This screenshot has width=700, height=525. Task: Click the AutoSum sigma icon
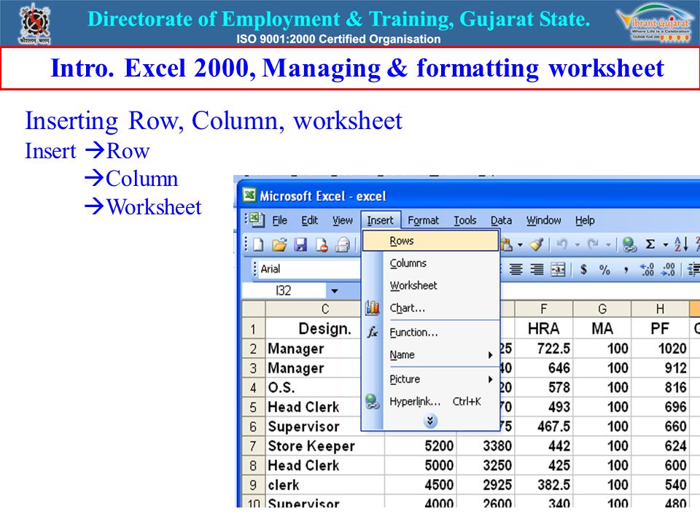tap(650, 245)
